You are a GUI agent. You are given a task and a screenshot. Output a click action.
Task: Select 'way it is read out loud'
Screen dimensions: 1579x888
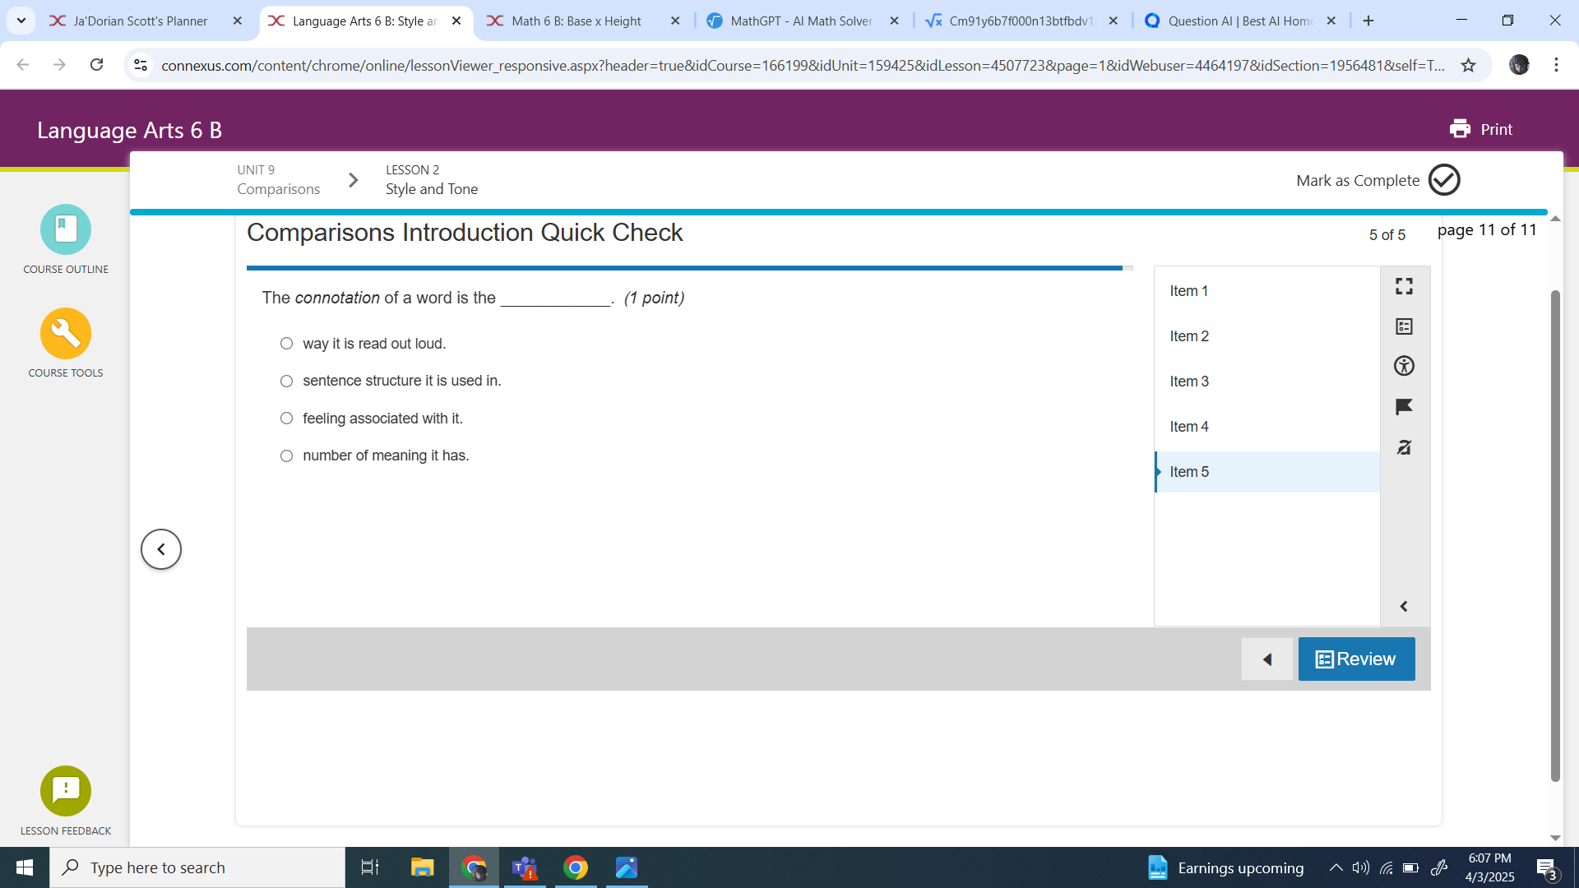click(x=286, y=344)
